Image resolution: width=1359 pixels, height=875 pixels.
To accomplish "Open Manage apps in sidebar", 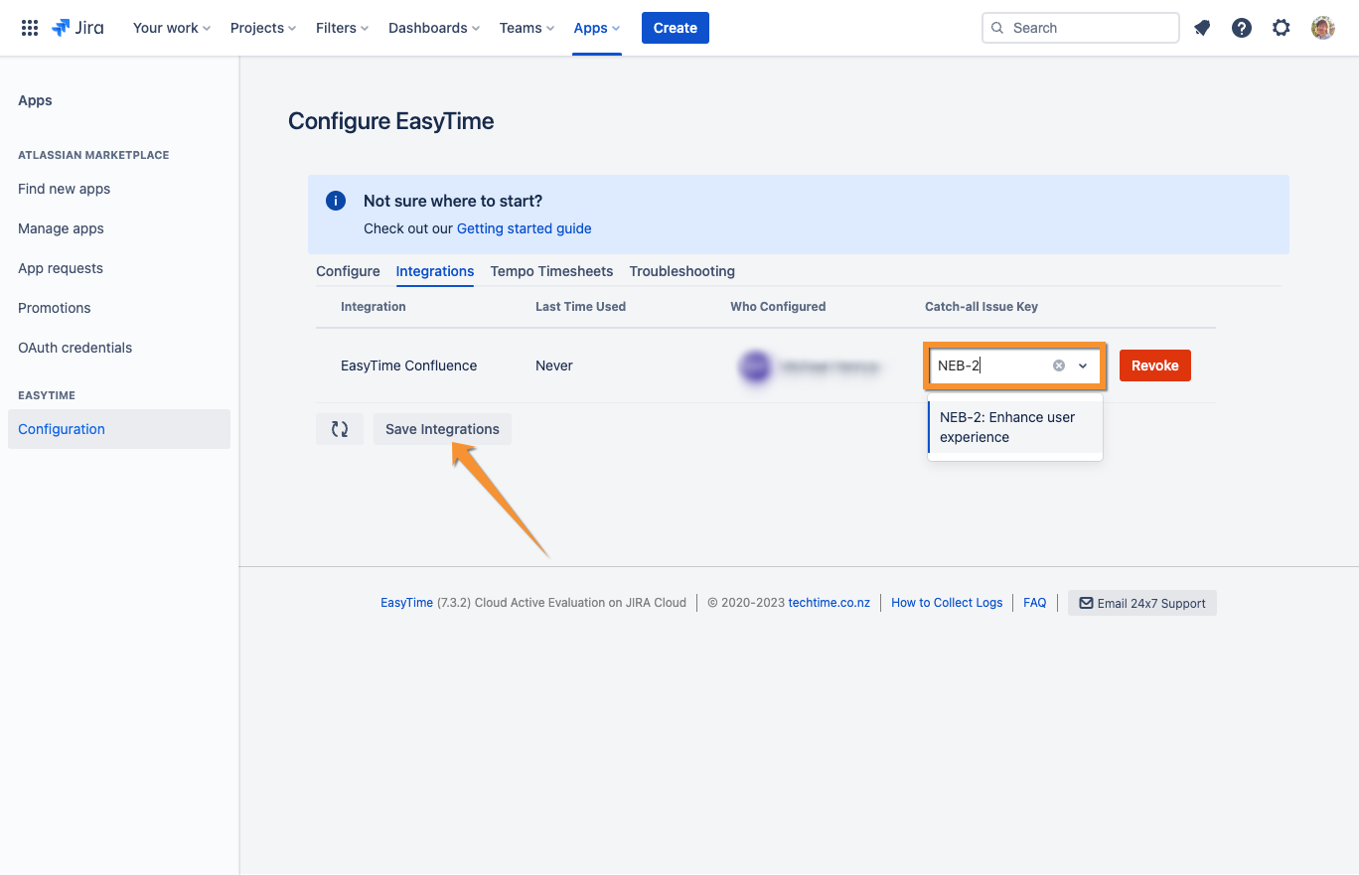I will tap(119, 228).
